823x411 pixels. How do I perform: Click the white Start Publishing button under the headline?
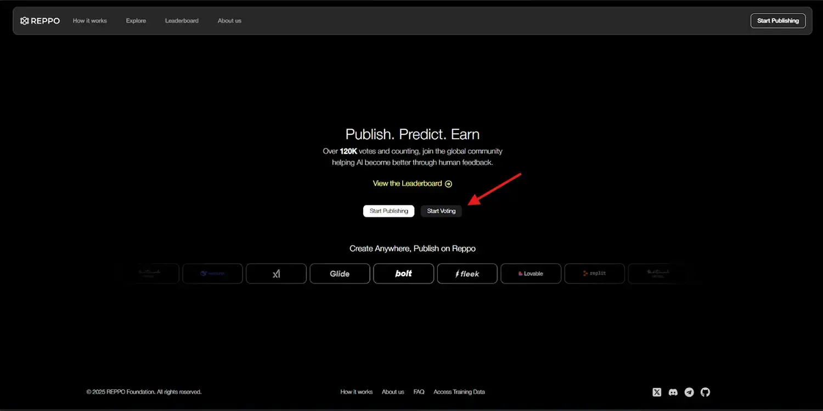tap(388, 211)
